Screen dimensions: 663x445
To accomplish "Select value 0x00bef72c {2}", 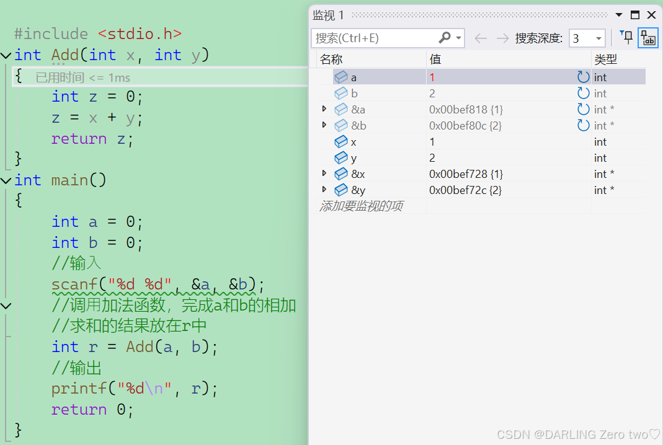I will (466, 190).
